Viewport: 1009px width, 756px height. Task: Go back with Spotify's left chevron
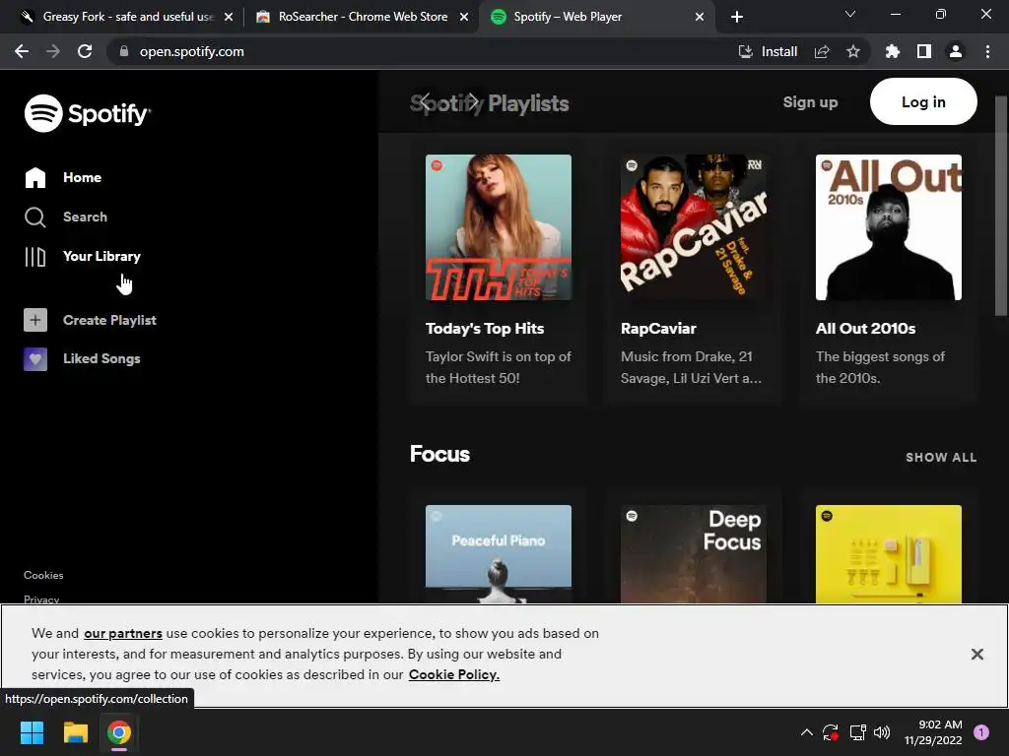425,101
